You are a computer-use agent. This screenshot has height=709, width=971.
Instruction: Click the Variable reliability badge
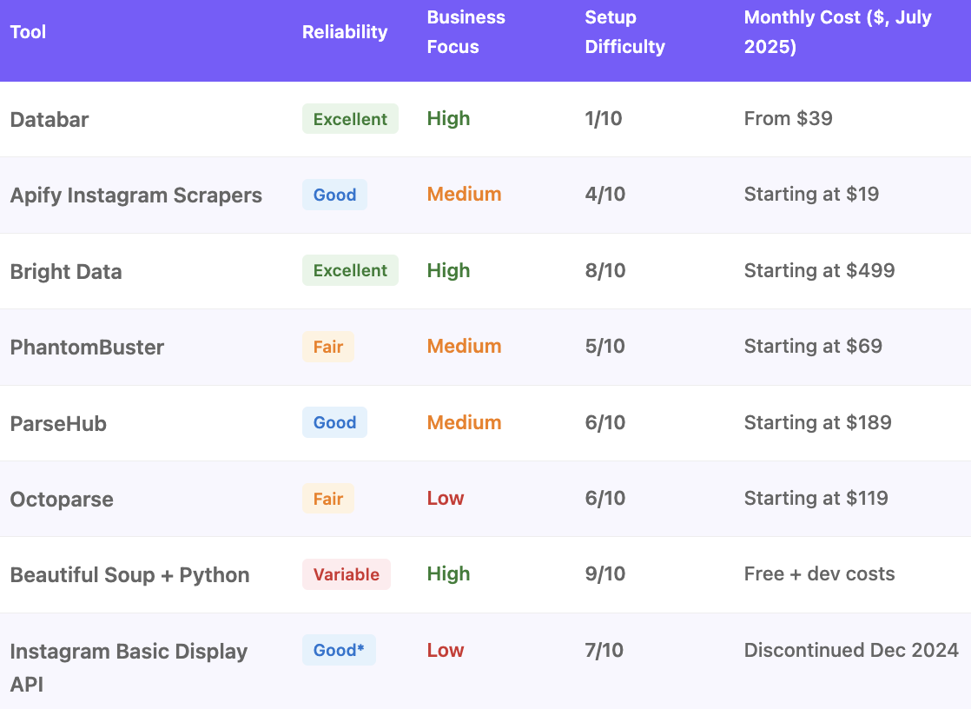pyautogui.click(x=347, y=574)
